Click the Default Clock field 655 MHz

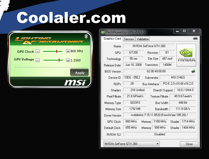tap(131, 128)
